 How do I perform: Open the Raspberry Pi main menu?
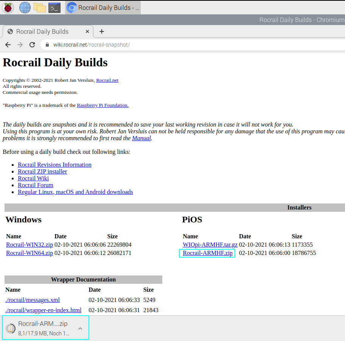[8, 7]
